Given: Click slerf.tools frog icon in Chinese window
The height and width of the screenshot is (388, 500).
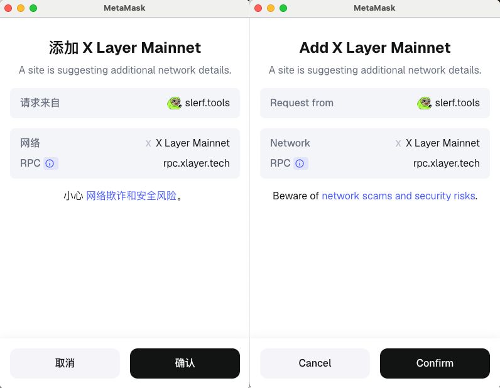Looking at the screenshot, I should click(x=174, y=103).
